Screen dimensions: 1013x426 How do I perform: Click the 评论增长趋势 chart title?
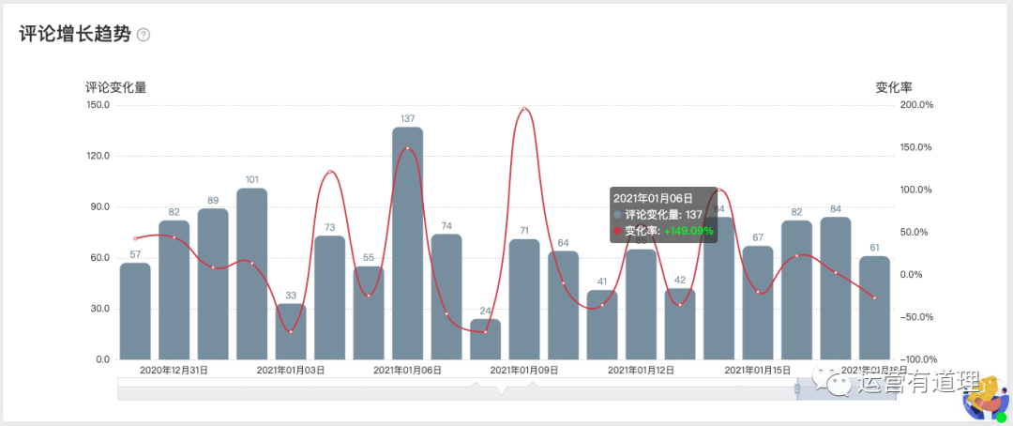(x=74, y=35)
